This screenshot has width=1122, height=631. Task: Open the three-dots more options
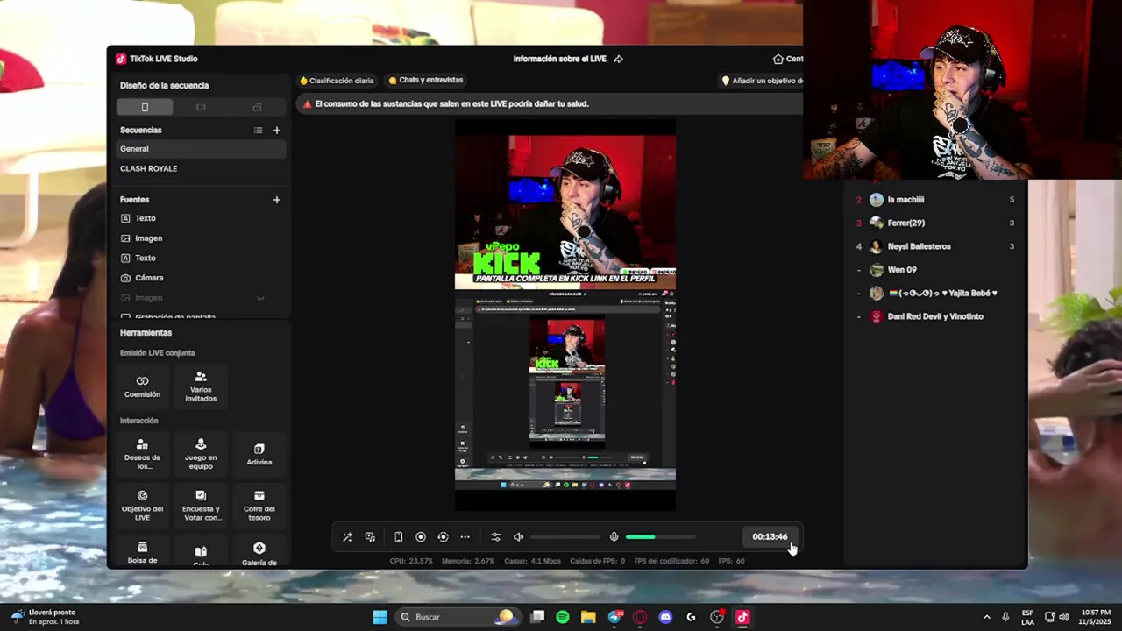(465, 537)
